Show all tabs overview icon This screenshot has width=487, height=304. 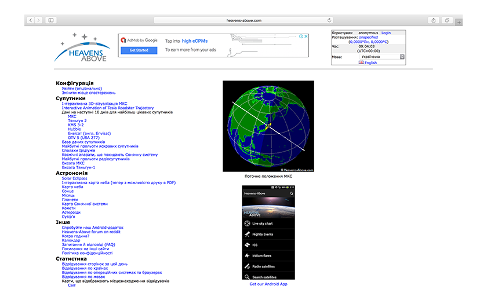point(448,20)
